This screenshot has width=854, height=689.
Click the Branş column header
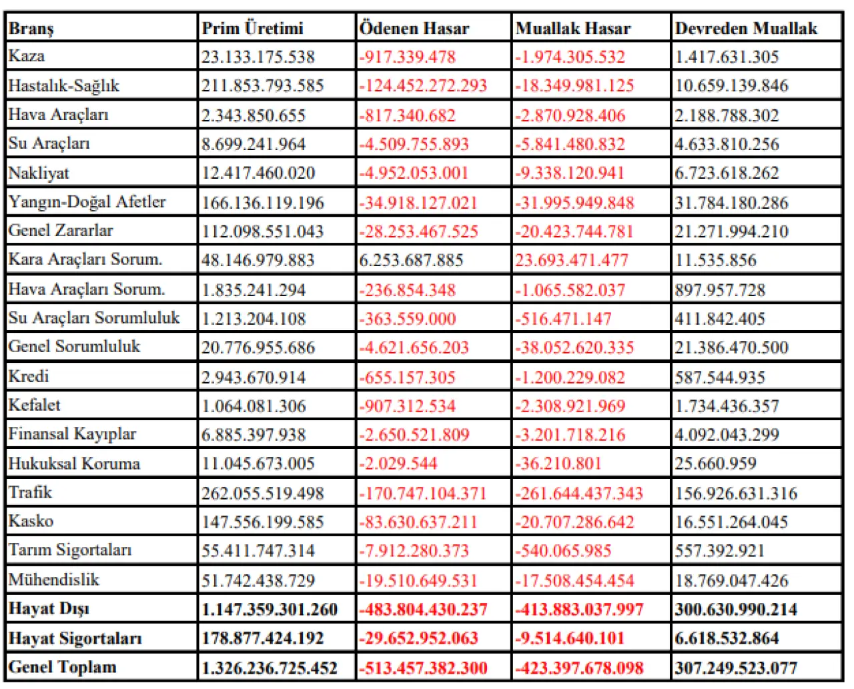pyautogui.click(x=31, y=28)
